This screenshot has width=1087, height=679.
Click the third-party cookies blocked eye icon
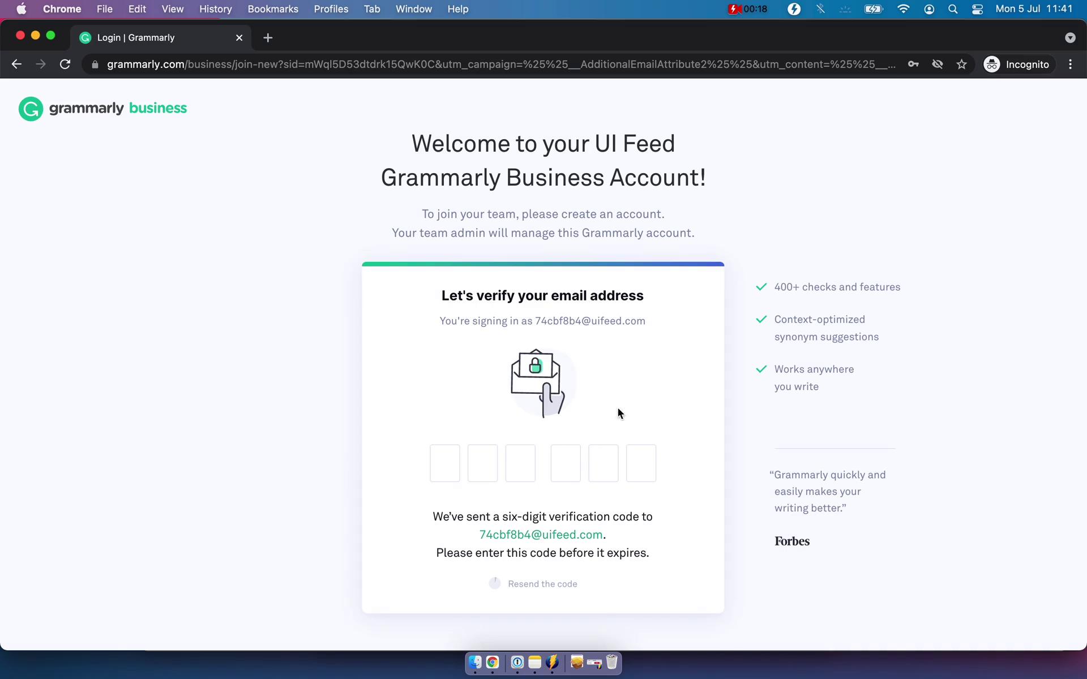938,65
